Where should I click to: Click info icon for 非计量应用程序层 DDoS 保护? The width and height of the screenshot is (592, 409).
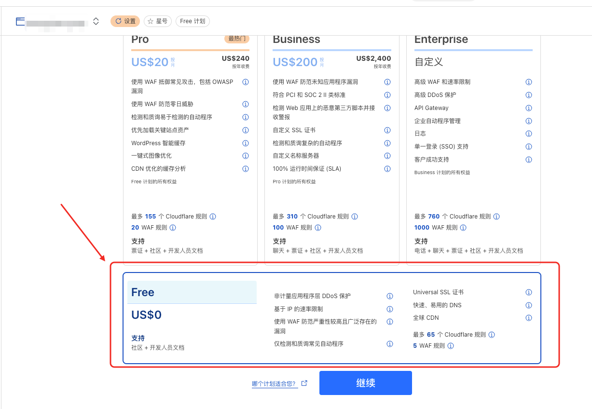coord(390,296)
